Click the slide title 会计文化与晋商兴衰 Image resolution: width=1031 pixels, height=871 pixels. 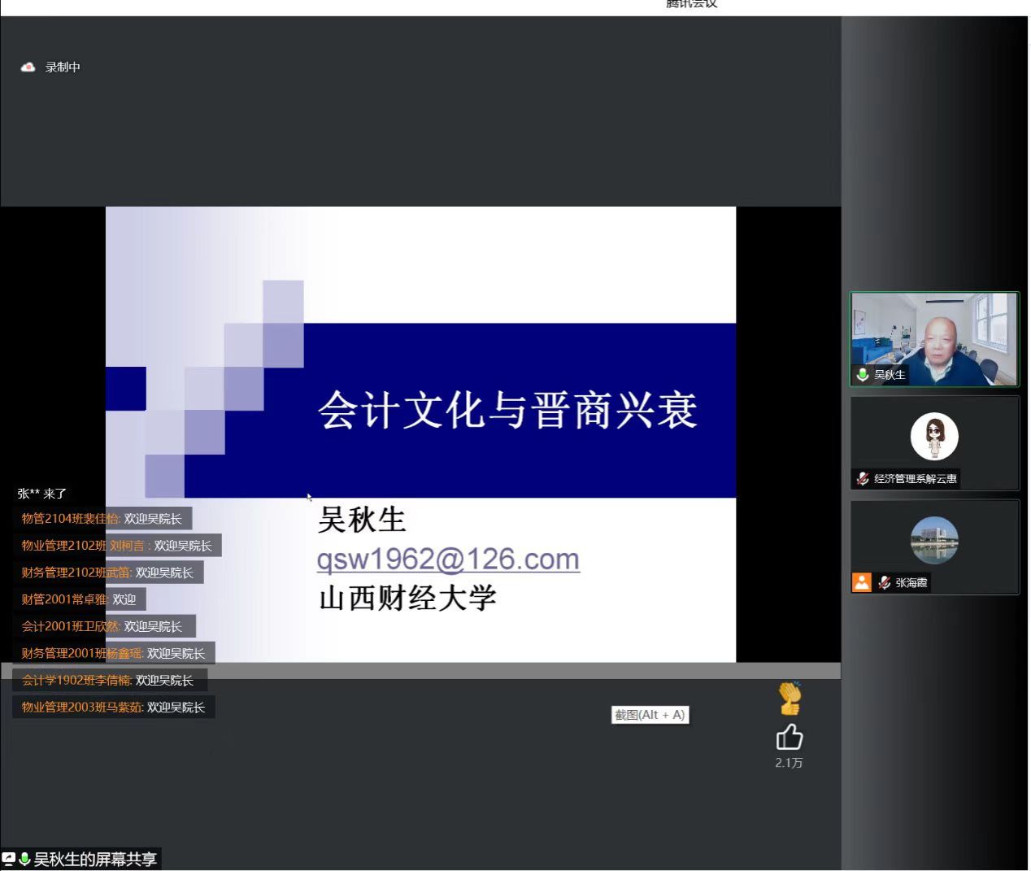pos(507,410)
